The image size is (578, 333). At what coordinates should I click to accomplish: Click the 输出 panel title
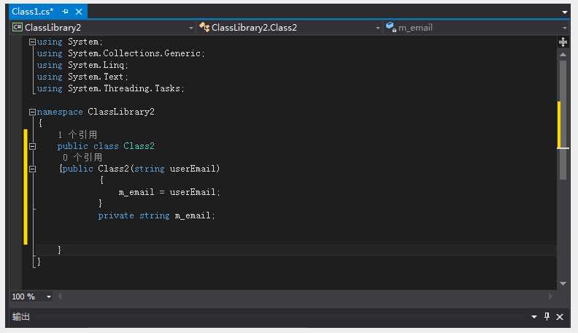click(20, 317)
